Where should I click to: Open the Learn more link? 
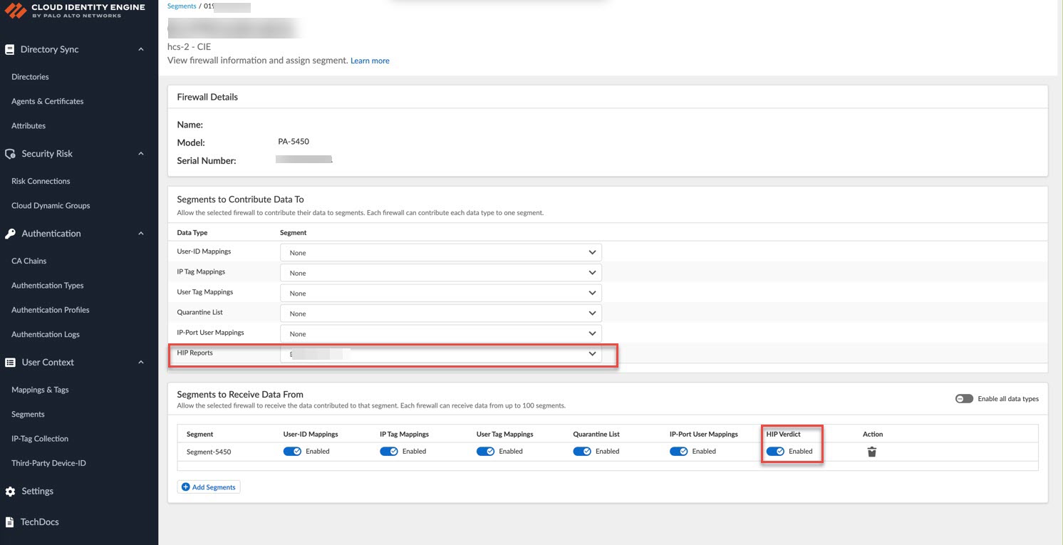coord(370,61)
